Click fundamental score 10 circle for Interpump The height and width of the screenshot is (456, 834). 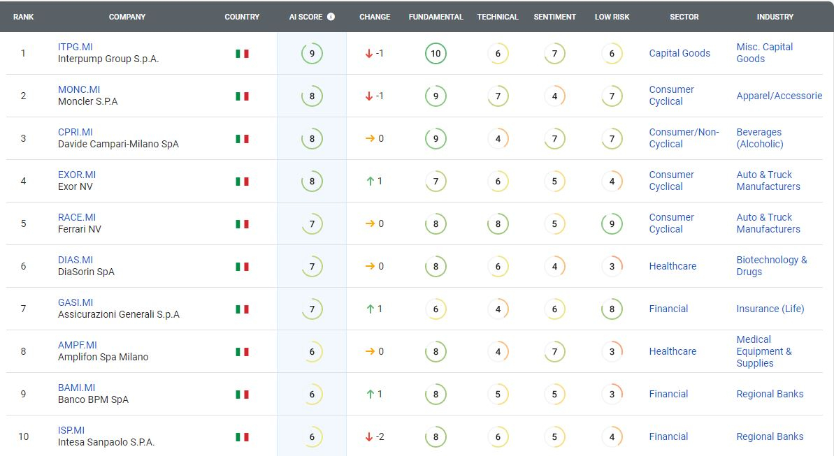pyautogui.click(x=436, y=53)
